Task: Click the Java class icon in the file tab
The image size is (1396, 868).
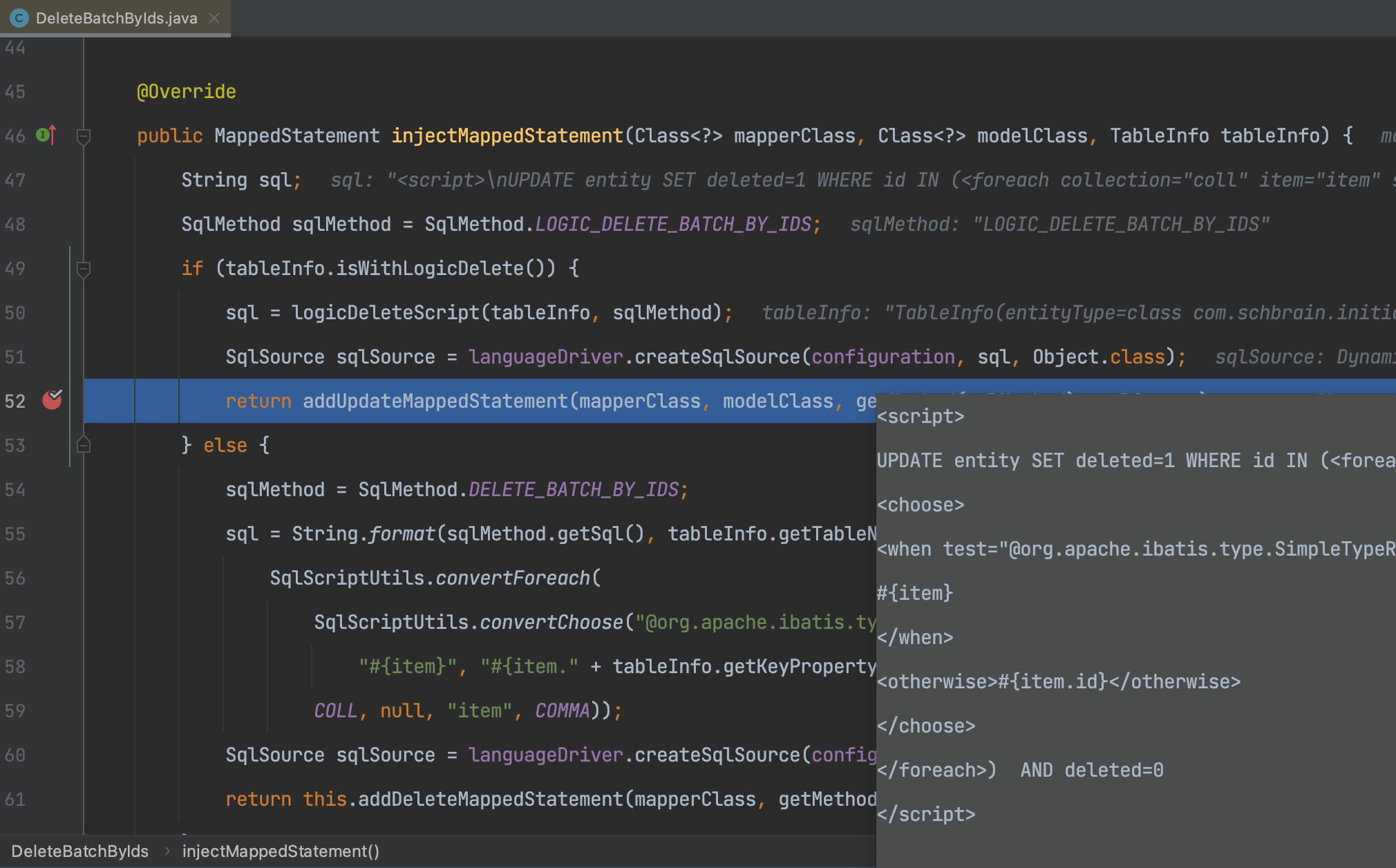Action: [x=19, y=18]
